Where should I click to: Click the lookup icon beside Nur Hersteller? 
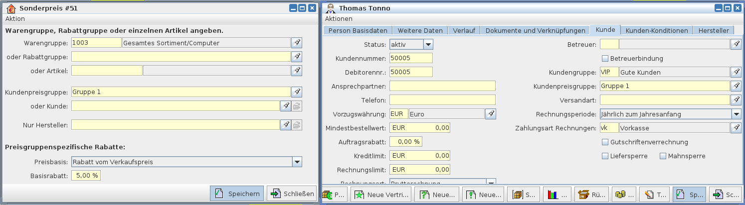pyautogui.click(x=286, y=124)
